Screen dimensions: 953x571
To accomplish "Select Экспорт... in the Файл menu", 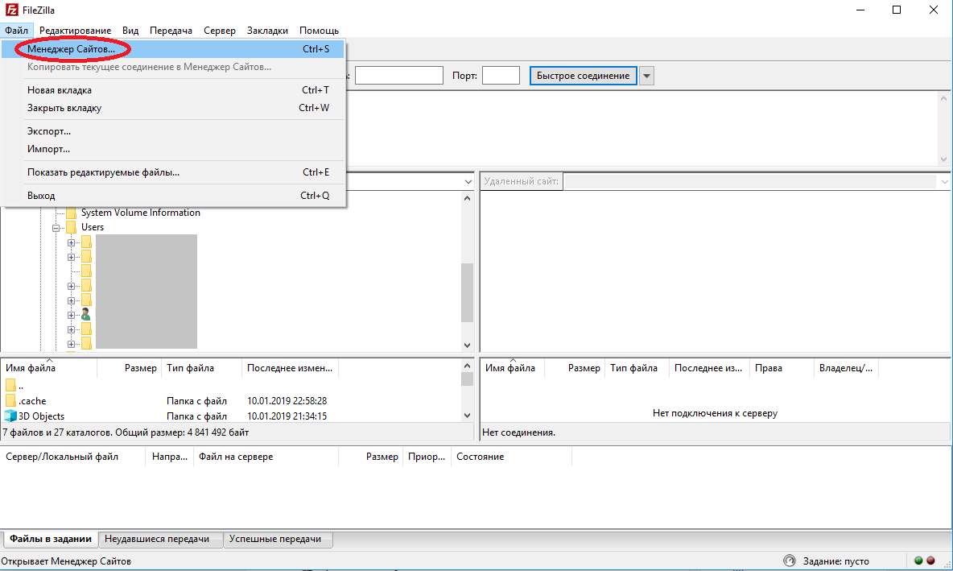I will [173, 130].
